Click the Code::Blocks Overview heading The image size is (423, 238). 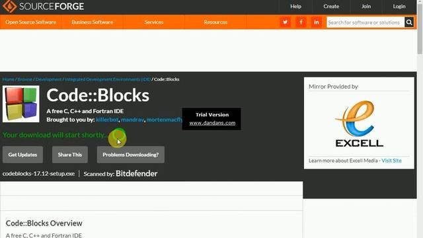(x=44, y=223)
